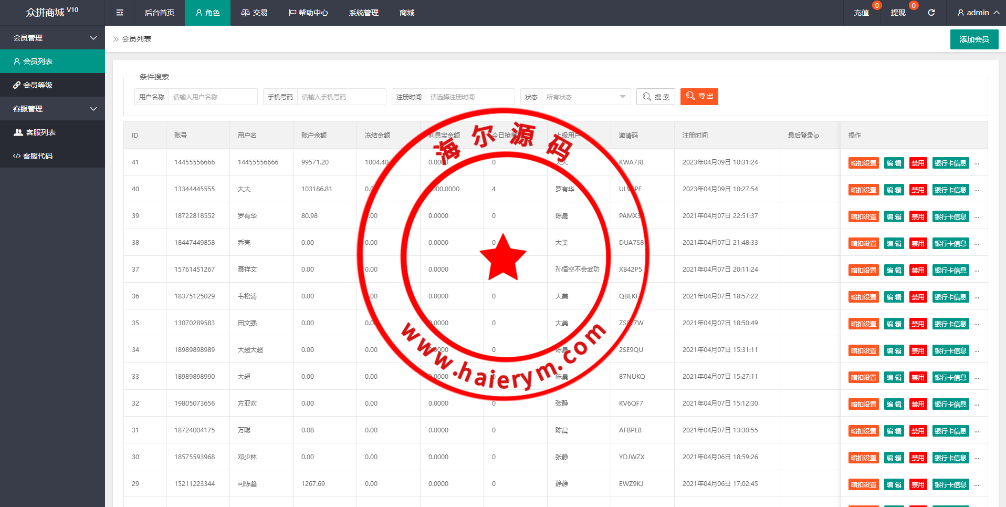This screenshot has width=1006, height=507.
Task: Focus the 用户名称 input field
Action: [x=213, y=97]
